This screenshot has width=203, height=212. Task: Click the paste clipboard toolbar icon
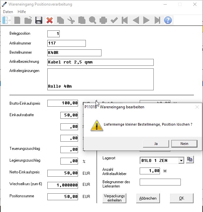click(82, 20)
